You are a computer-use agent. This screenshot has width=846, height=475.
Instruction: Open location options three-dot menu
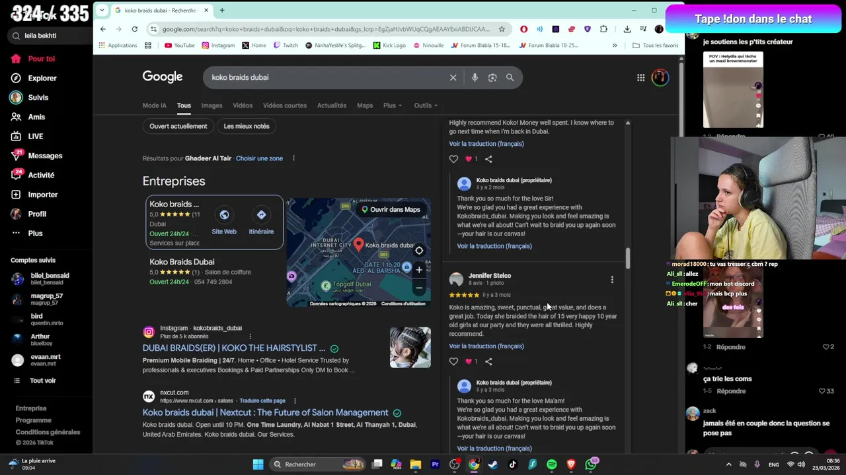[293, 158]
